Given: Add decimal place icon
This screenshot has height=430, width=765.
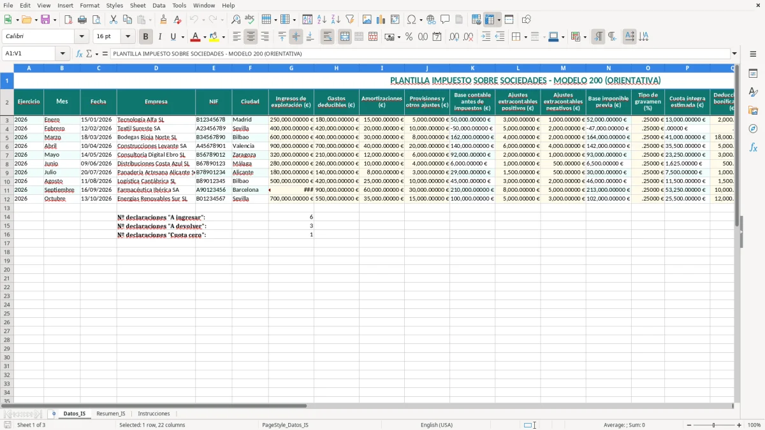Looking at the screenshot, I should click(x=454, y=37).
